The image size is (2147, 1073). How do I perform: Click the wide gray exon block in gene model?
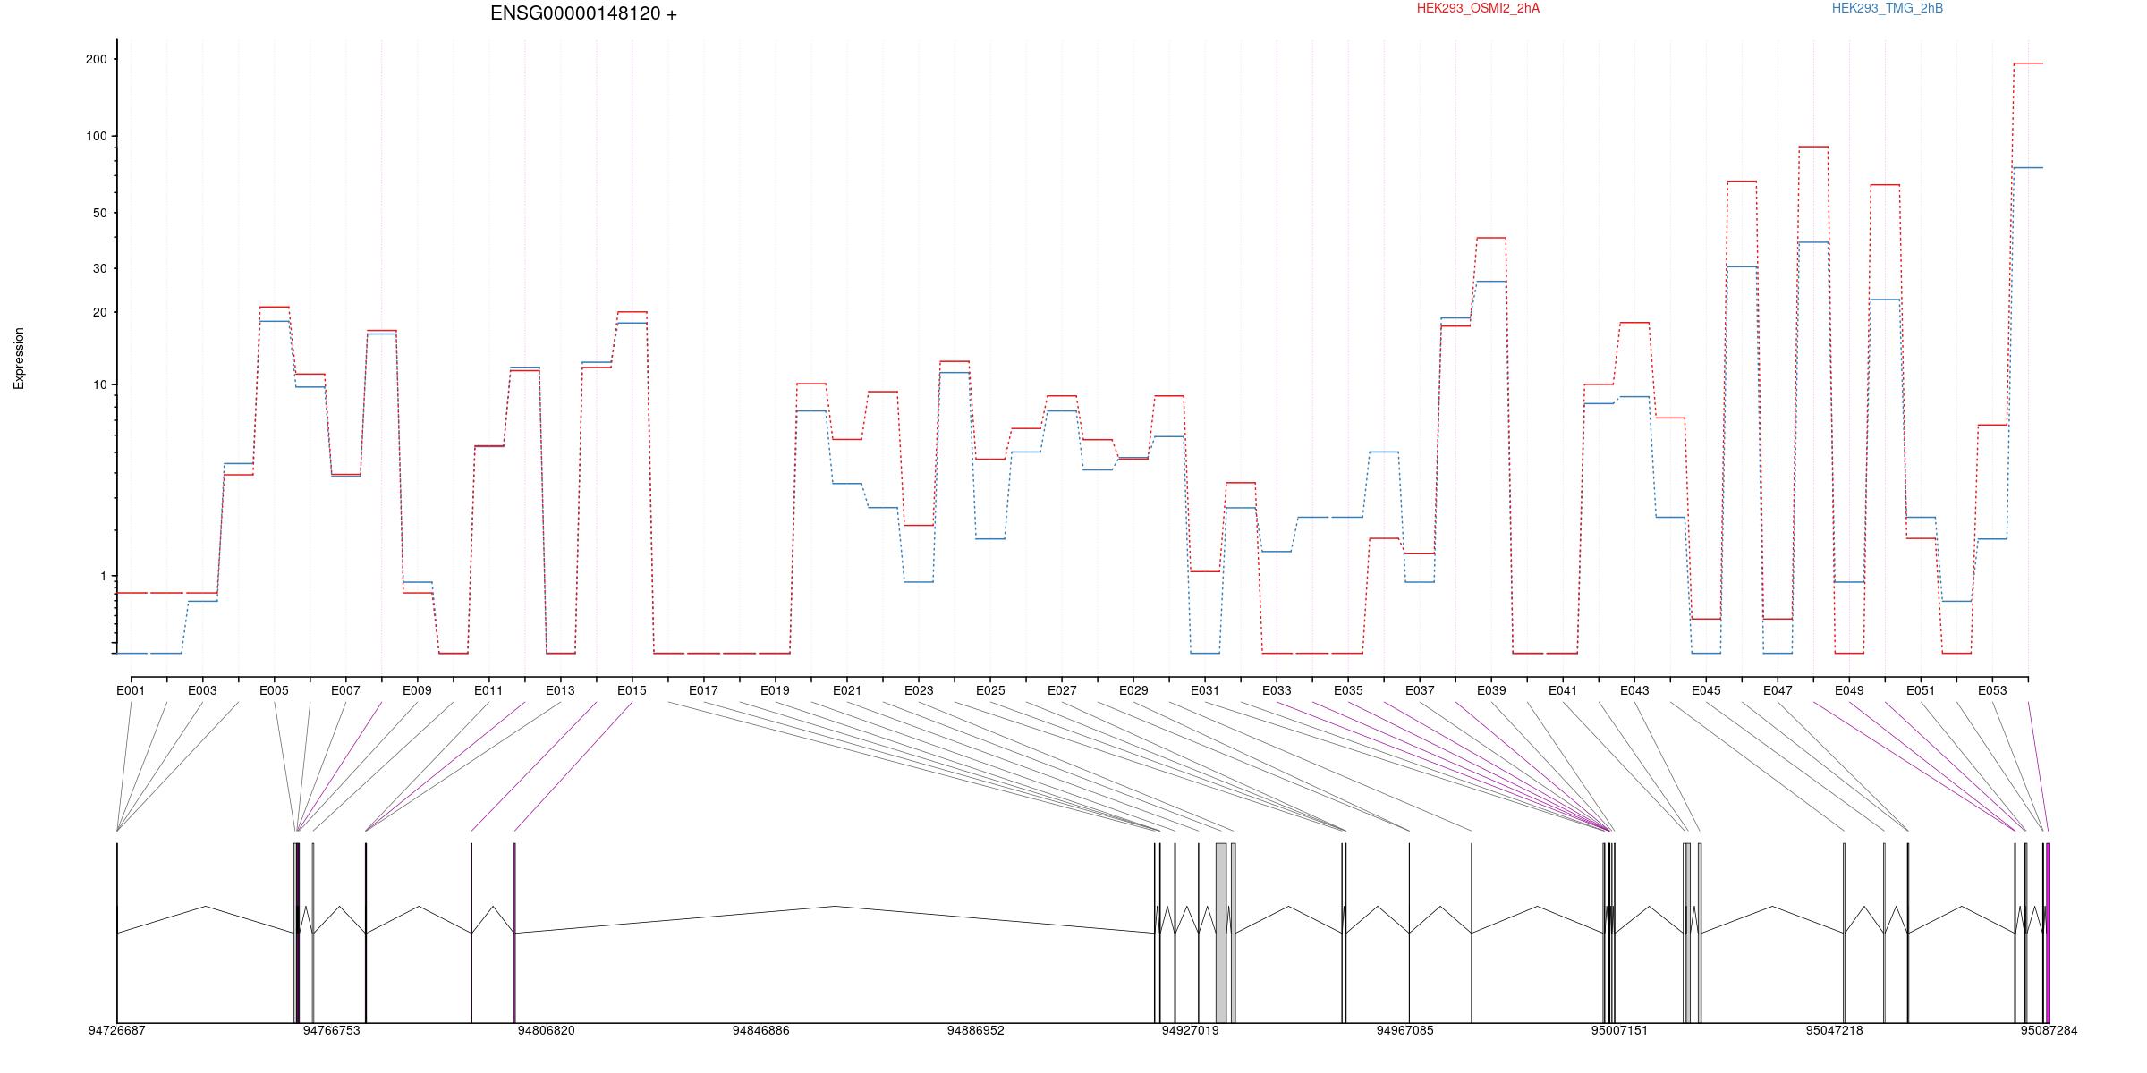coord(1221,933)
